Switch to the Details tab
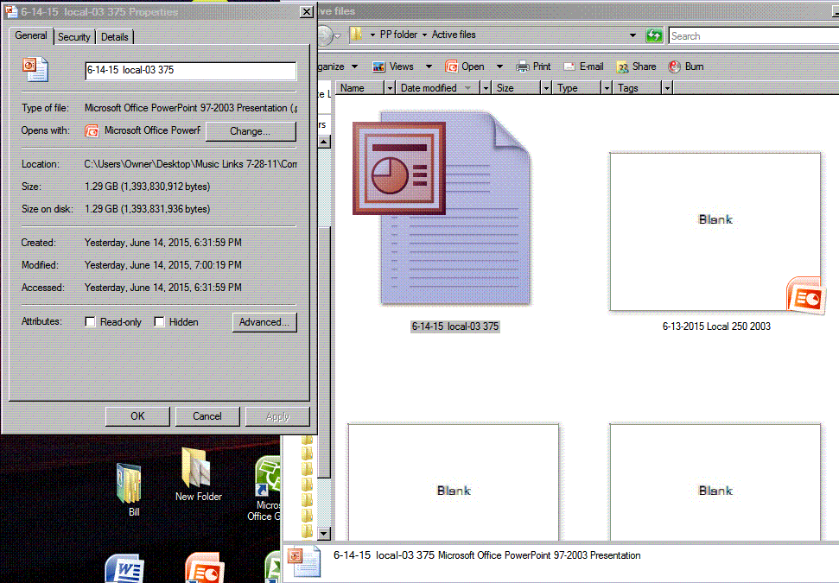The height and width of the screenshot is (583, 839). (x=115, y=37)
